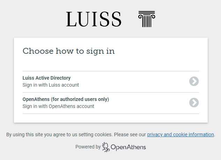Screen dimensions: 221x160
Task: Click the "Powered by" footer text
Action: [x=88, y=147]
